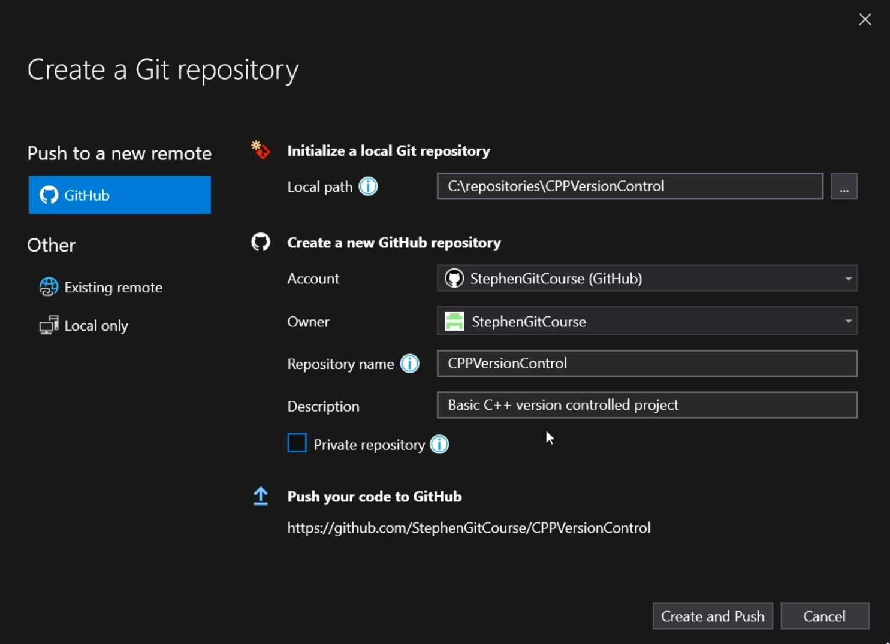Click the green owner avatar icon

click(x=454, y=321)
